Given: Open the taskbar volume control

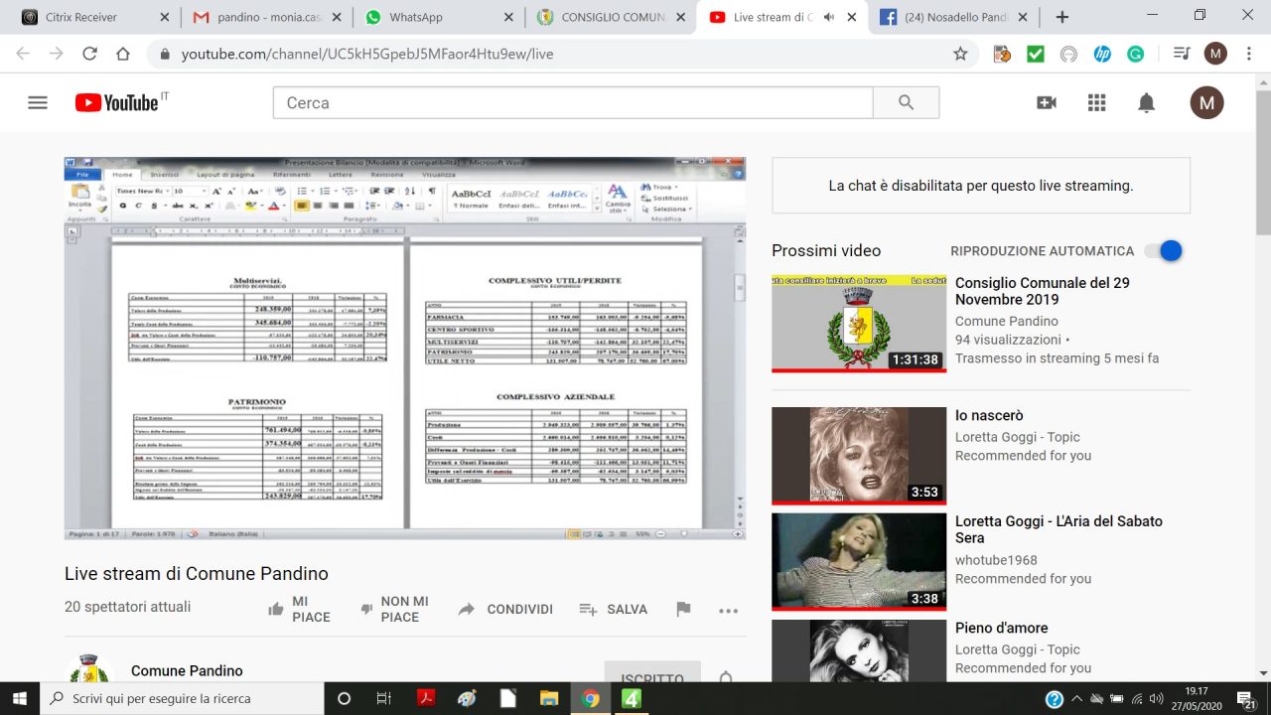Looking at the screenshot, I should (1156, 699).
